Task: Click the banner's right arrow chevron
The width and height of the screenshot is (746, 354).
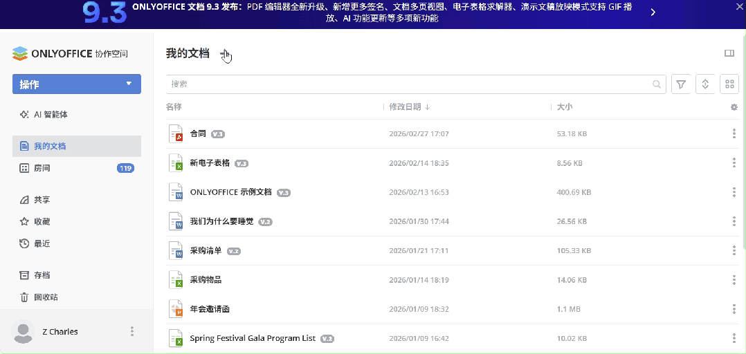Action: [653, 12]
